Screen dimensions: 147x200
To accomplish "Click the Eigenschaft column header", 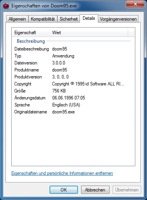I will (31, 33).
